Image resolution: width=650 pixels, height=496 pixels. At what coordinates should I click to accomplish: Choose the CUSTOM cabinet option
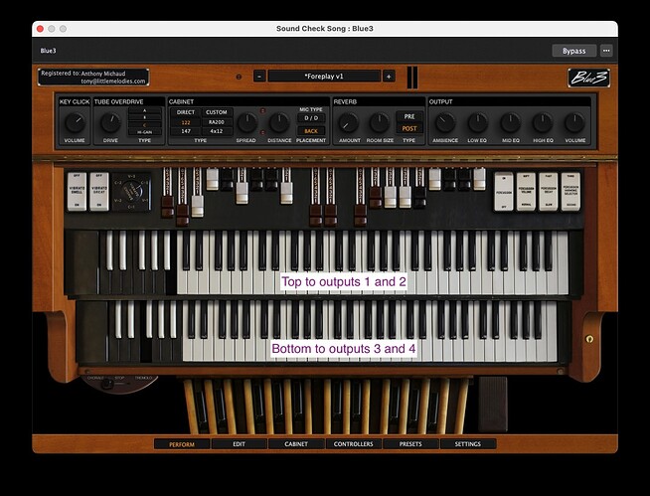click(x=217, y=112)
